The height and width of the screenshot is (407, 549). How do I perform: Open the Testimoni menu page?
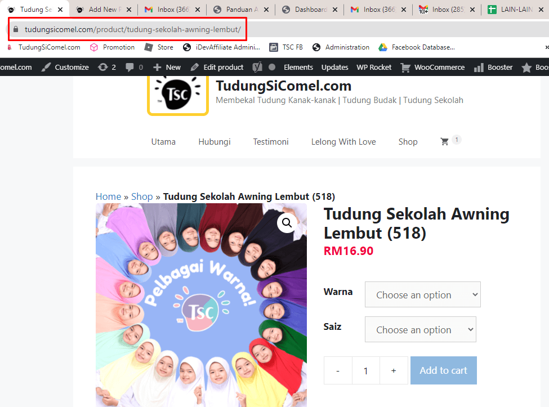[x=271, y=142]
